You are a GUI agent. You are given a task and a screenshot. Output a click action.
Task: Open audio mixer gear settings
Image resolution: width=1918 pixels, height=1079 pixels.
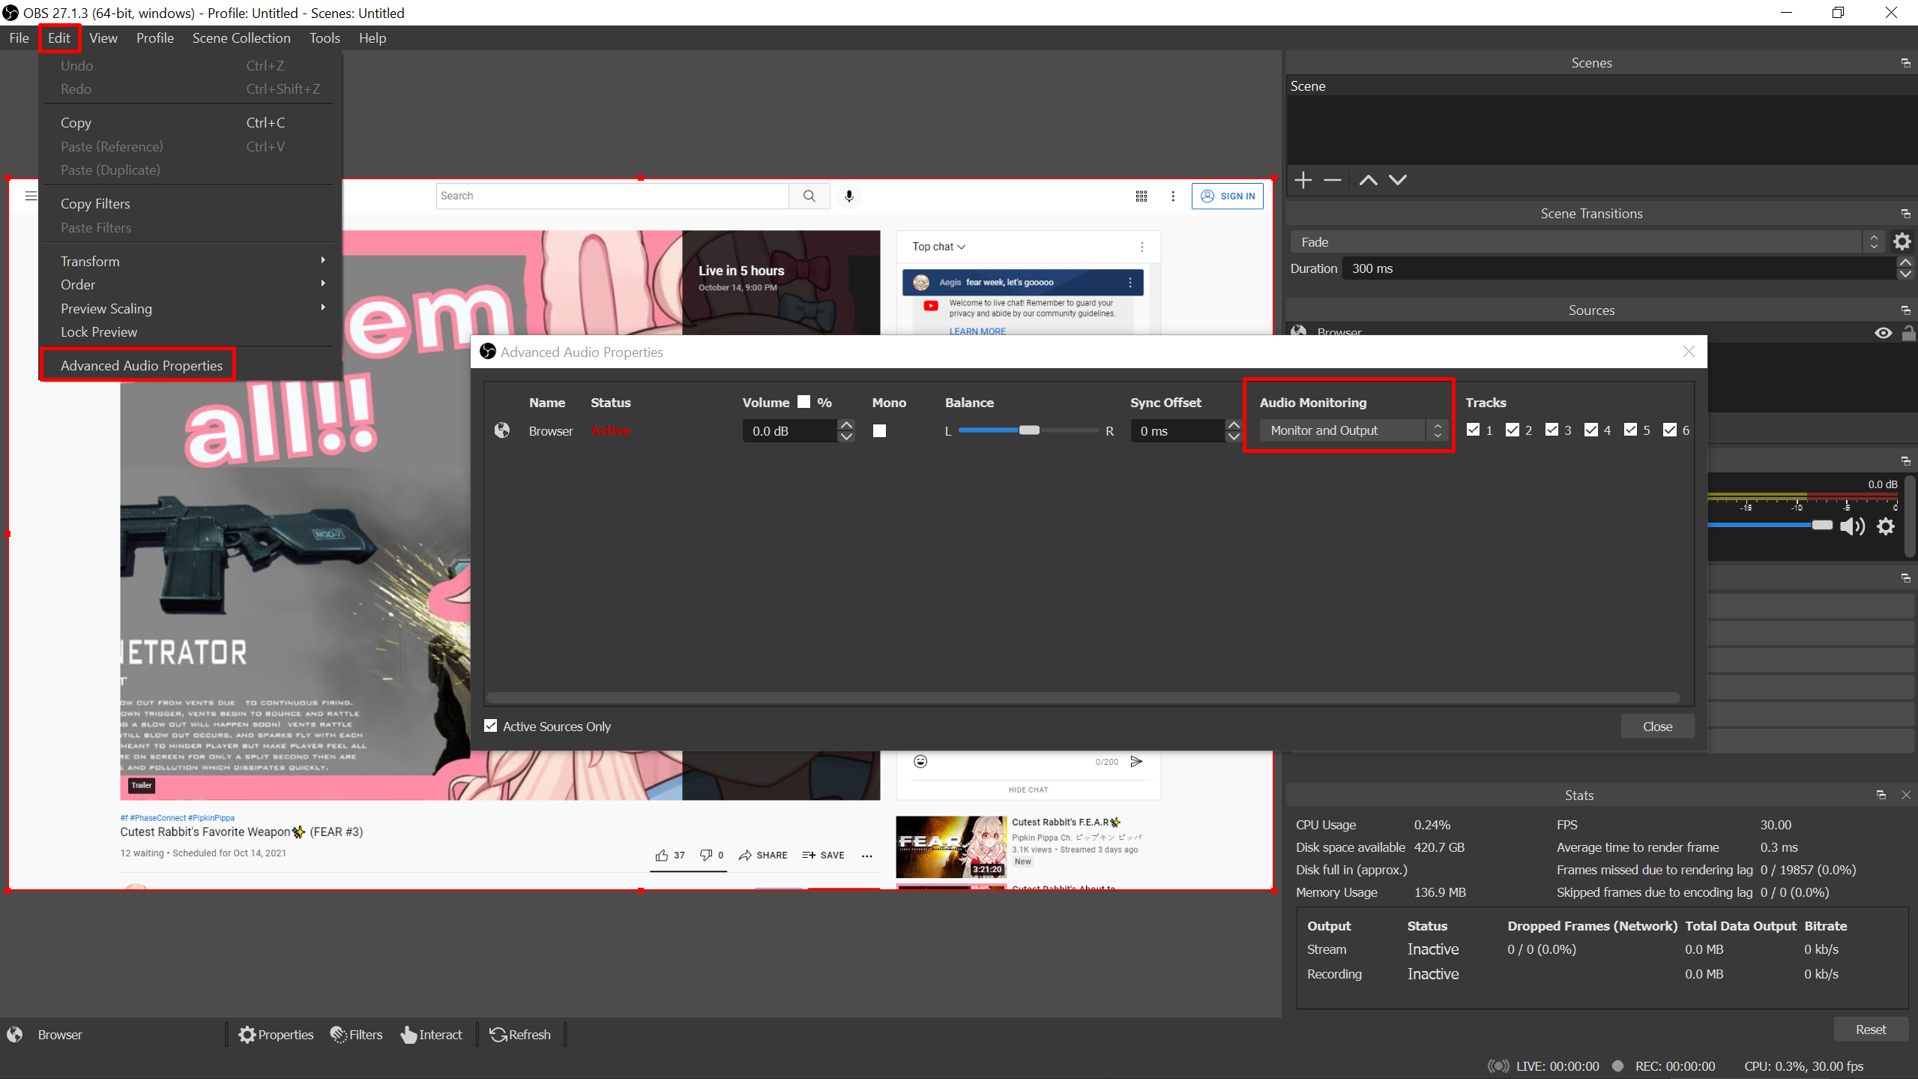(x=1886, y=526)
